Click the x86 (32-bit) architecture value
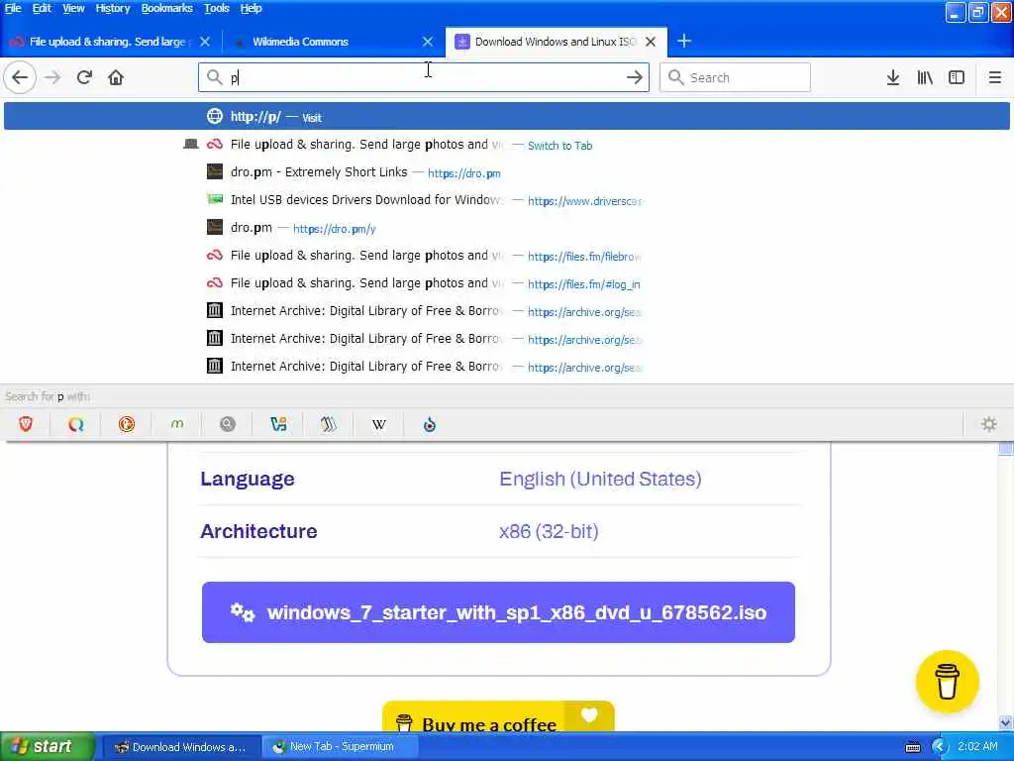1014x761 pixels. (x=549, y=531)
